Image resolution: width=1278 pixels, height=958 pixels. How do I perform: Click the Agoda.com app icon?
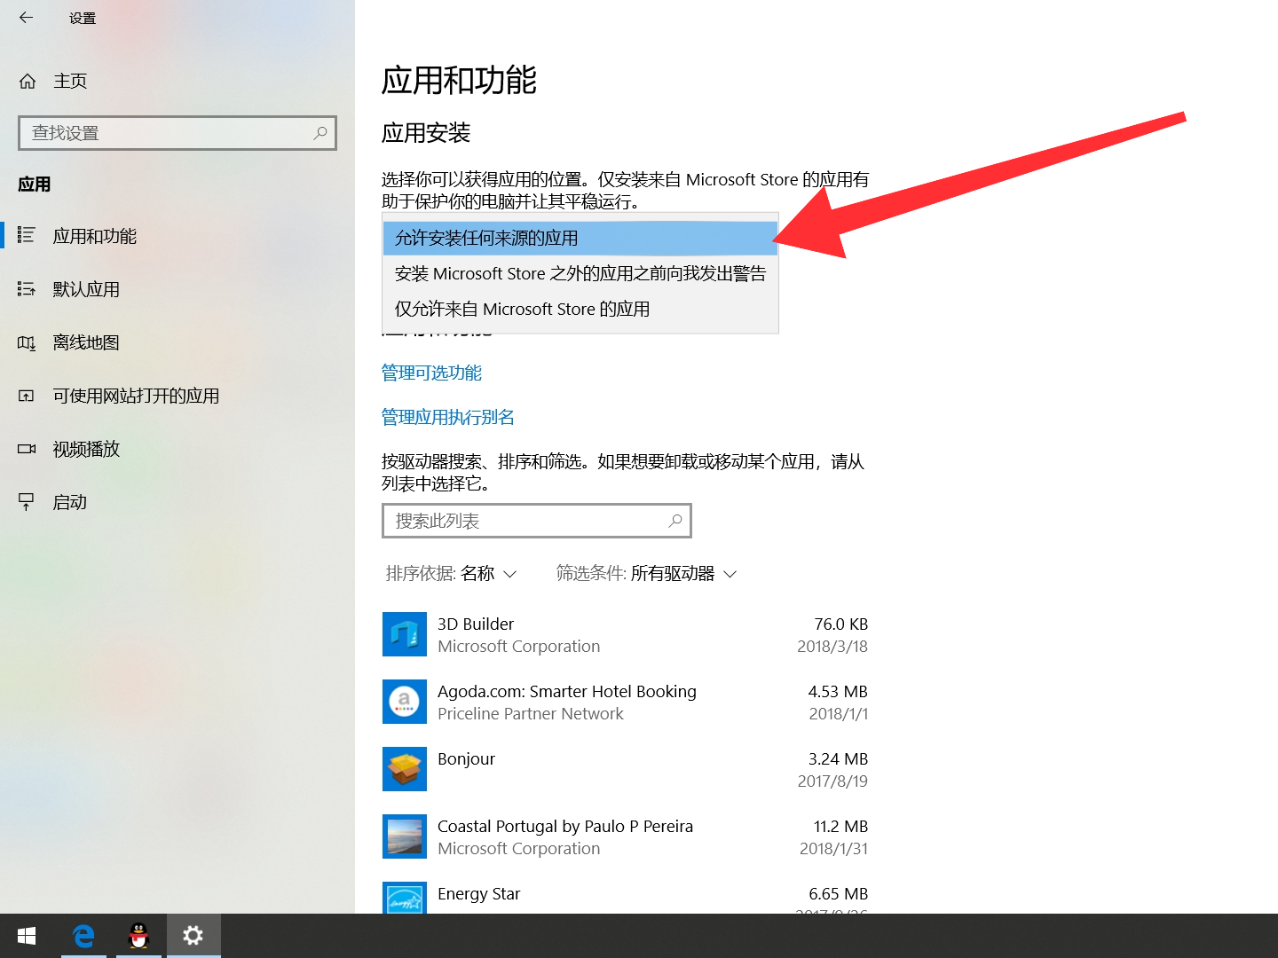point(405,702)
